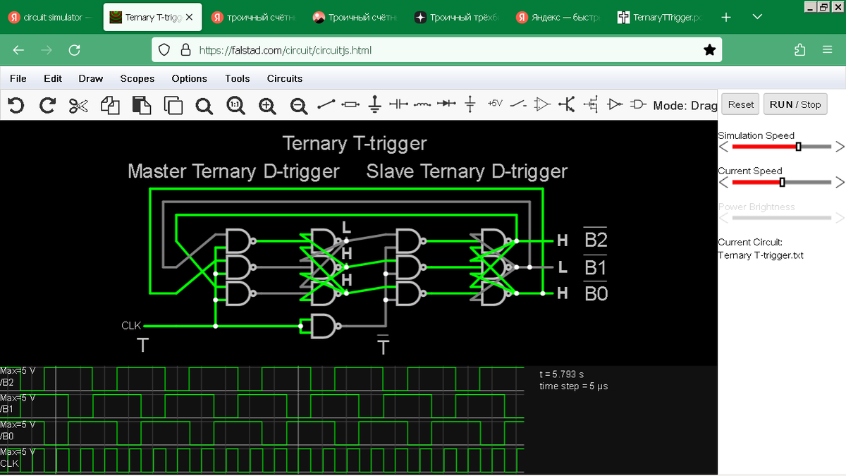This screenshot has width=846, height=476.
Task: Open the Edit menu
Action: tap(53, 78)
